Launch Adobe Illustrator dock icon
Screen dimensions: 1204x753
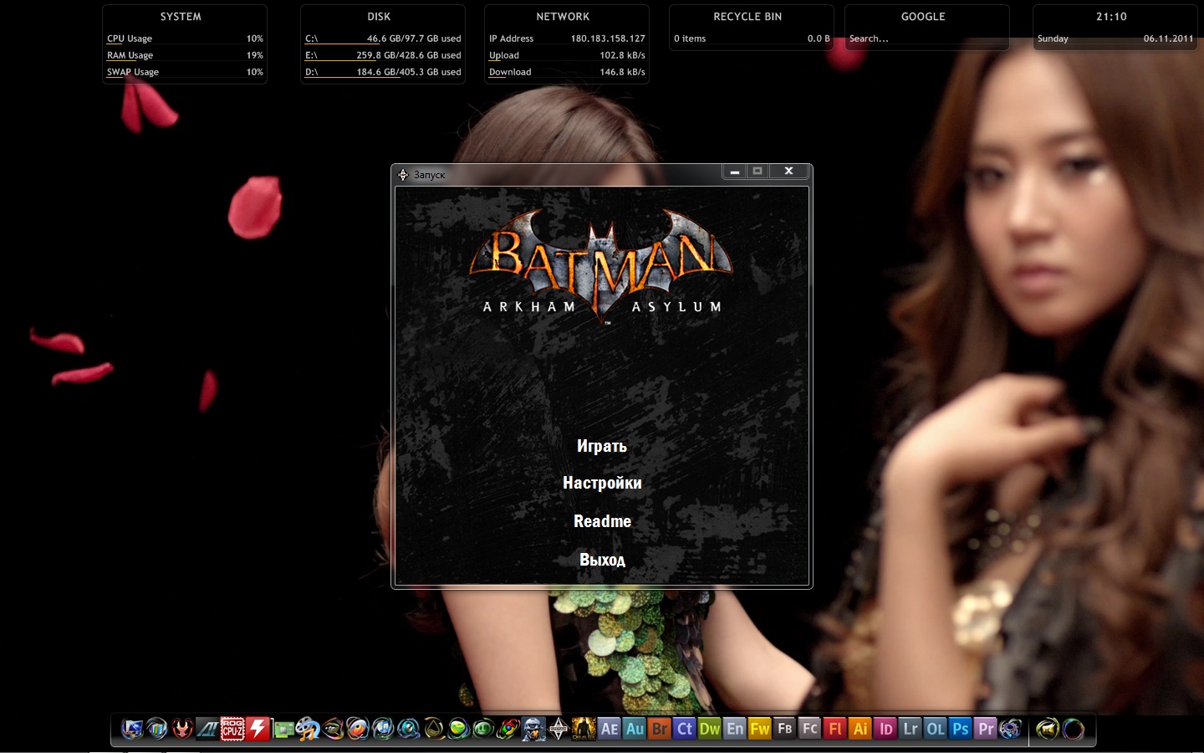860,729
